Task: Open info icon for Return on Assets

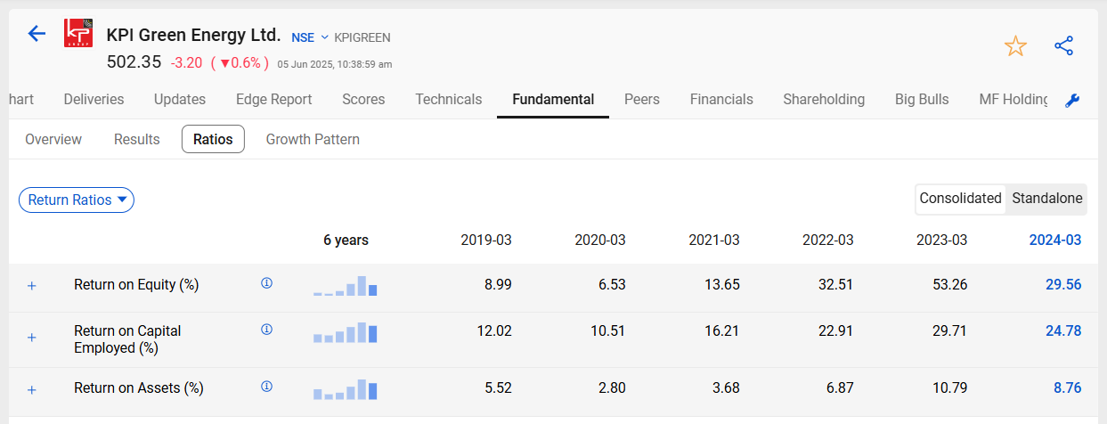Action: 266,387
